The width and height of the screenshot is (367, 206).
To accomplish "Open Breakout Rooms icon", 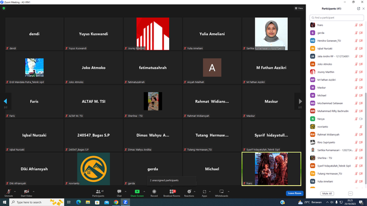I will pos(171,192).
